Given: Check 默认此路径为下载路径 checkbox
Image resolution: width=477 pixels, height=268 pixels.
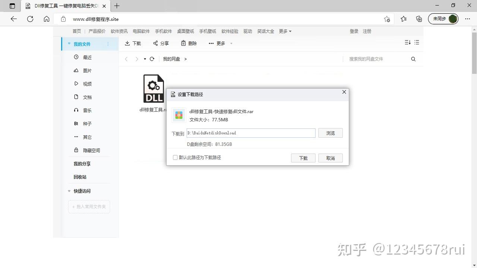Looking at the screenshot, I should [x=175, y=157].
